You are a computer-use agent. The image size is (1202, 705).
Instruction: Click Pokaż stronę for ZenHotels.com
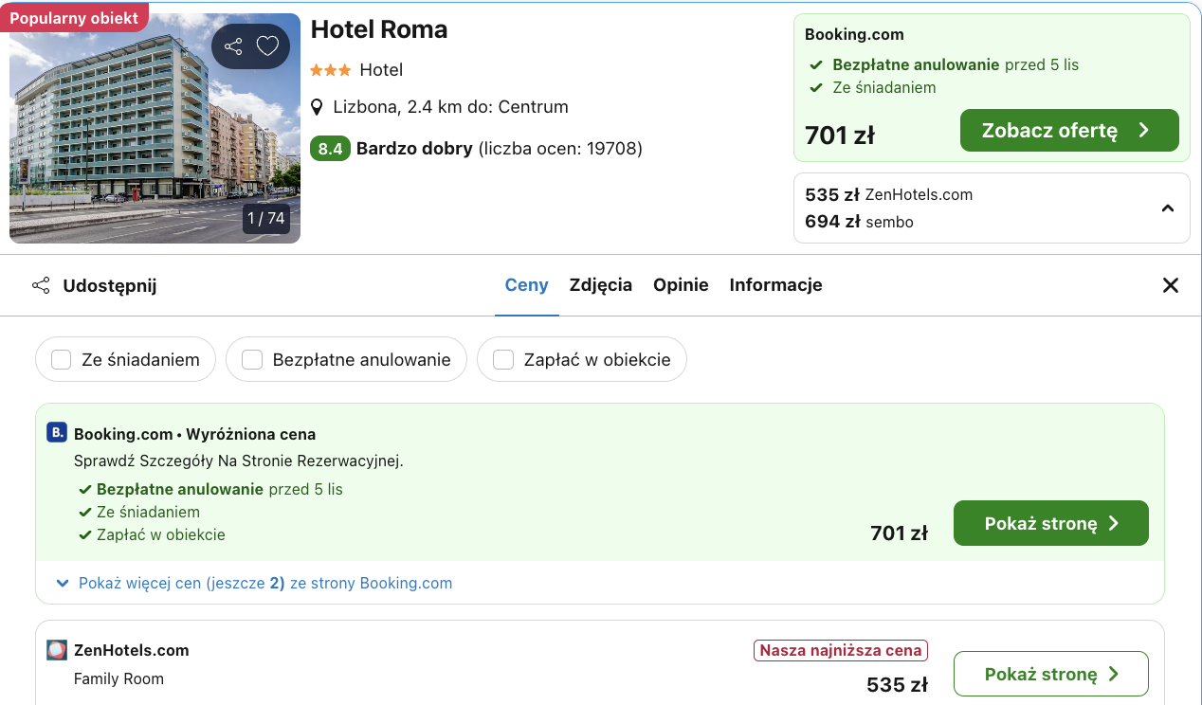click(1050, 674)
